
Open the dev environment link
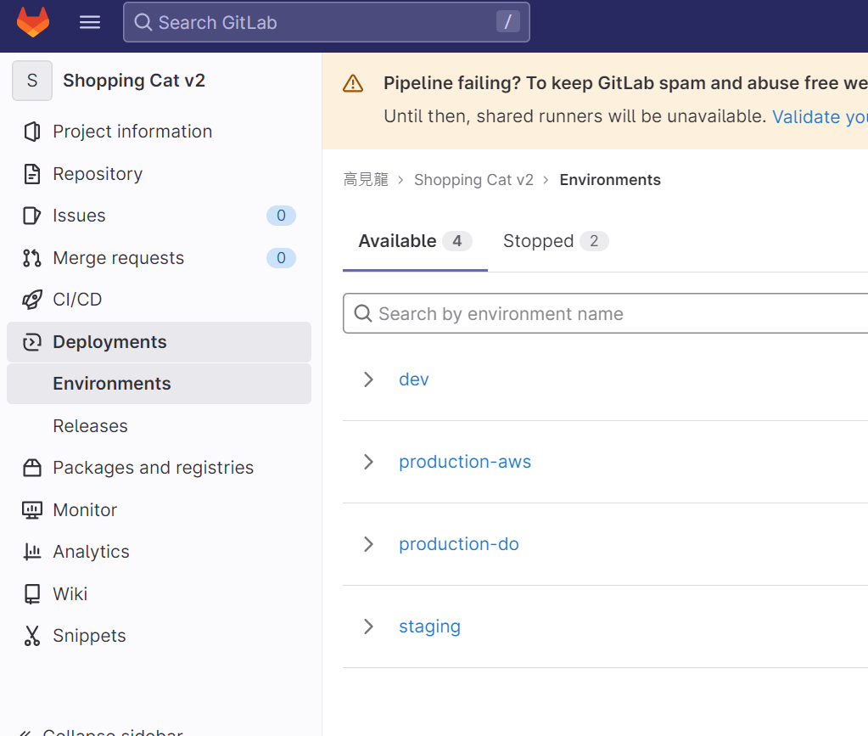coord(414,379)
